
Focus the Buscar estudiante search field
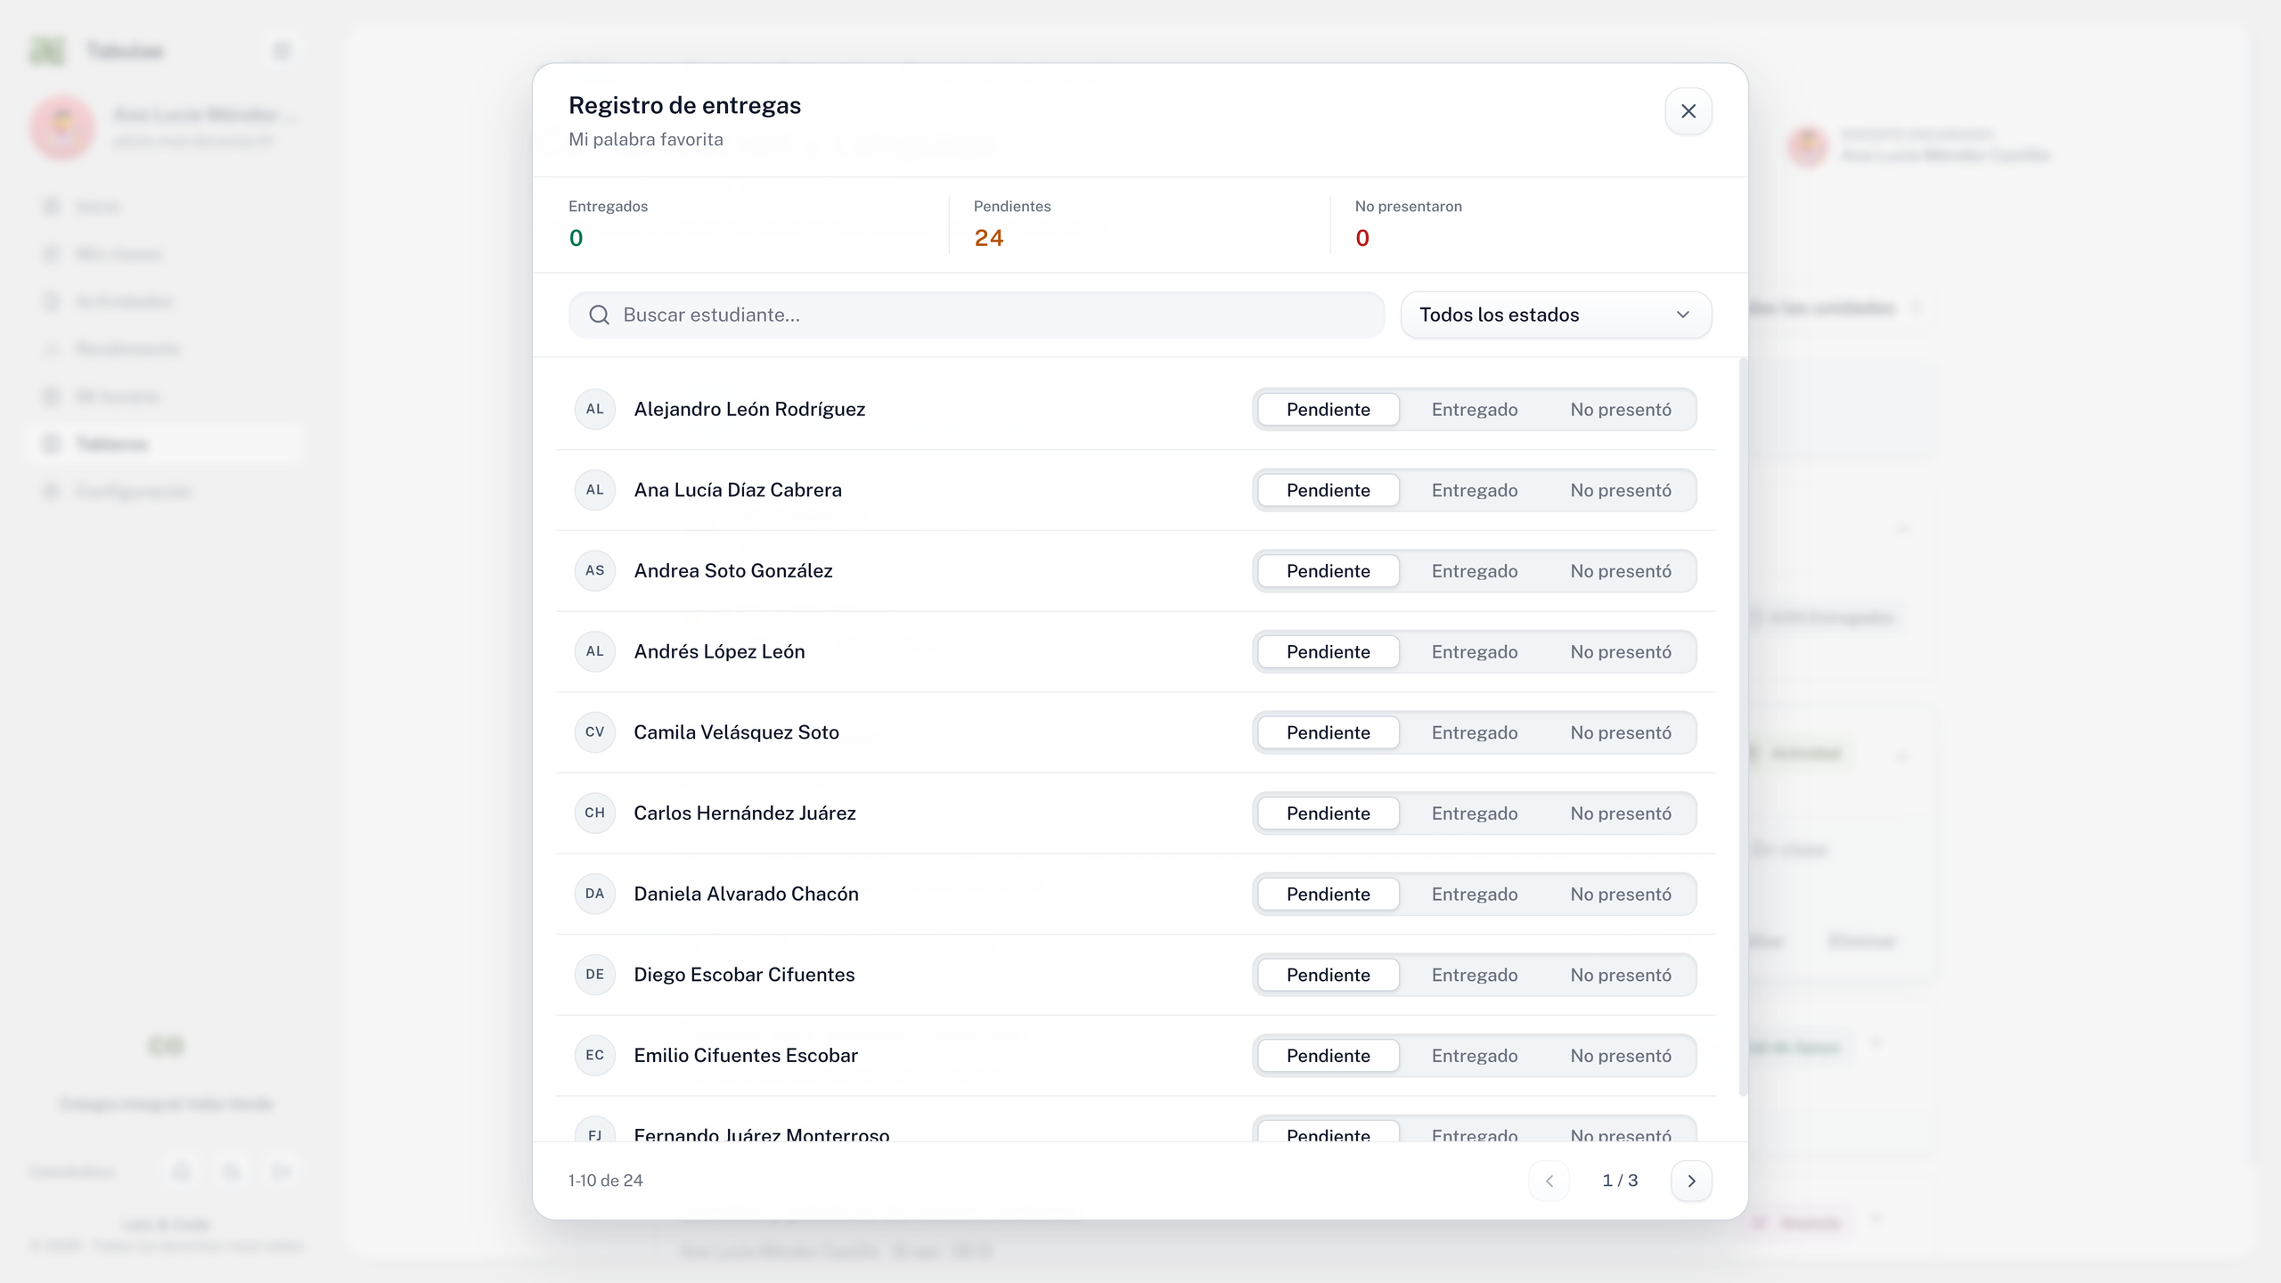coord(977,315)
